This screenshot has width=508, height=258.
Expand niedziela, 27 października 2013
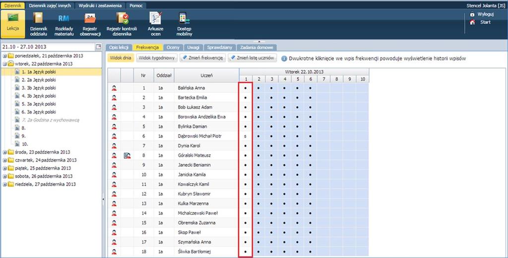pos(4,184)
